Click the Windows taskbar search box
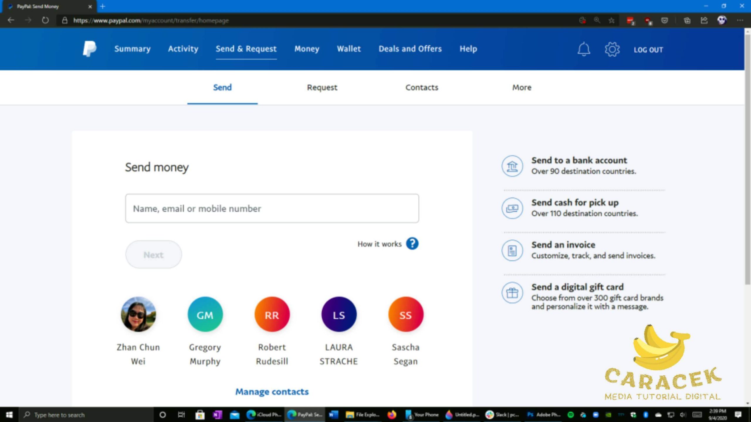This screenshot has width=751, height=422. point(86,415)
